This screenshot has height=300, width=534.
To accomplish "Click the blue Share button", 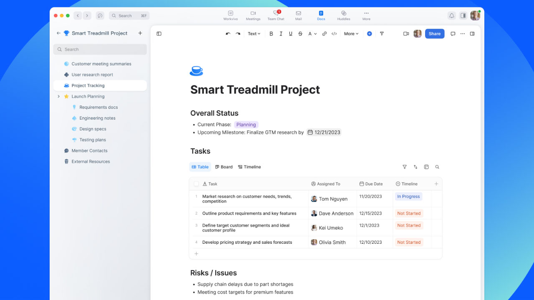I will 434,34.
